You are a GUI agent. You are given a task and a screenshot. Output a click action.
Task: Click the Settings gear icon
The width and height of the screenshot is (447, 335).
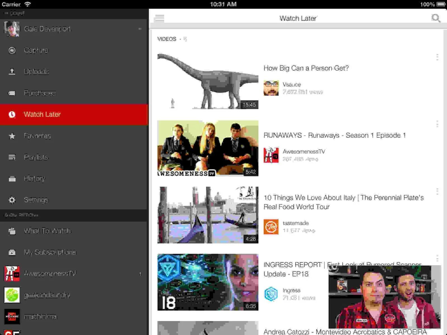12,200
